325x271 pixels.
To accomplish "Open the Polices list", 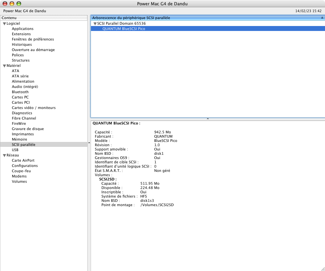I will (x=17, y=55).
